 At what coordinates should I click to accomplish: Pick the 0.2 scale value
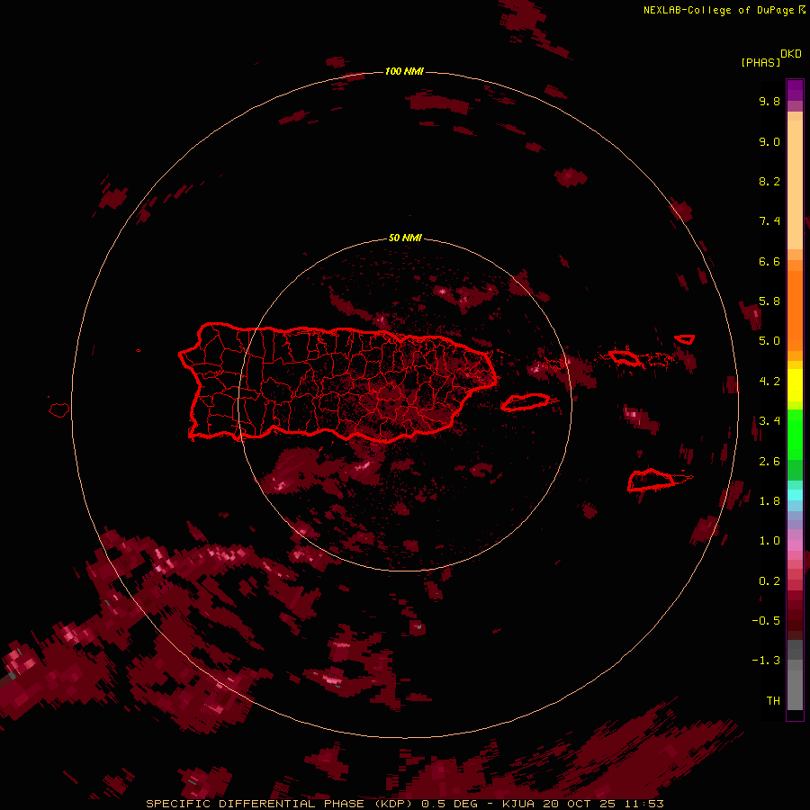769,581
